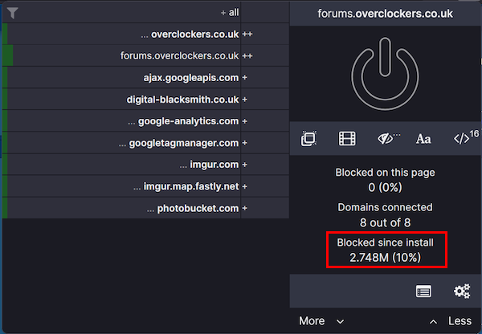Screen dimensions: 482x334
Task: Toggle large media elements blocking icon
Action: click(x=346, y=139)
